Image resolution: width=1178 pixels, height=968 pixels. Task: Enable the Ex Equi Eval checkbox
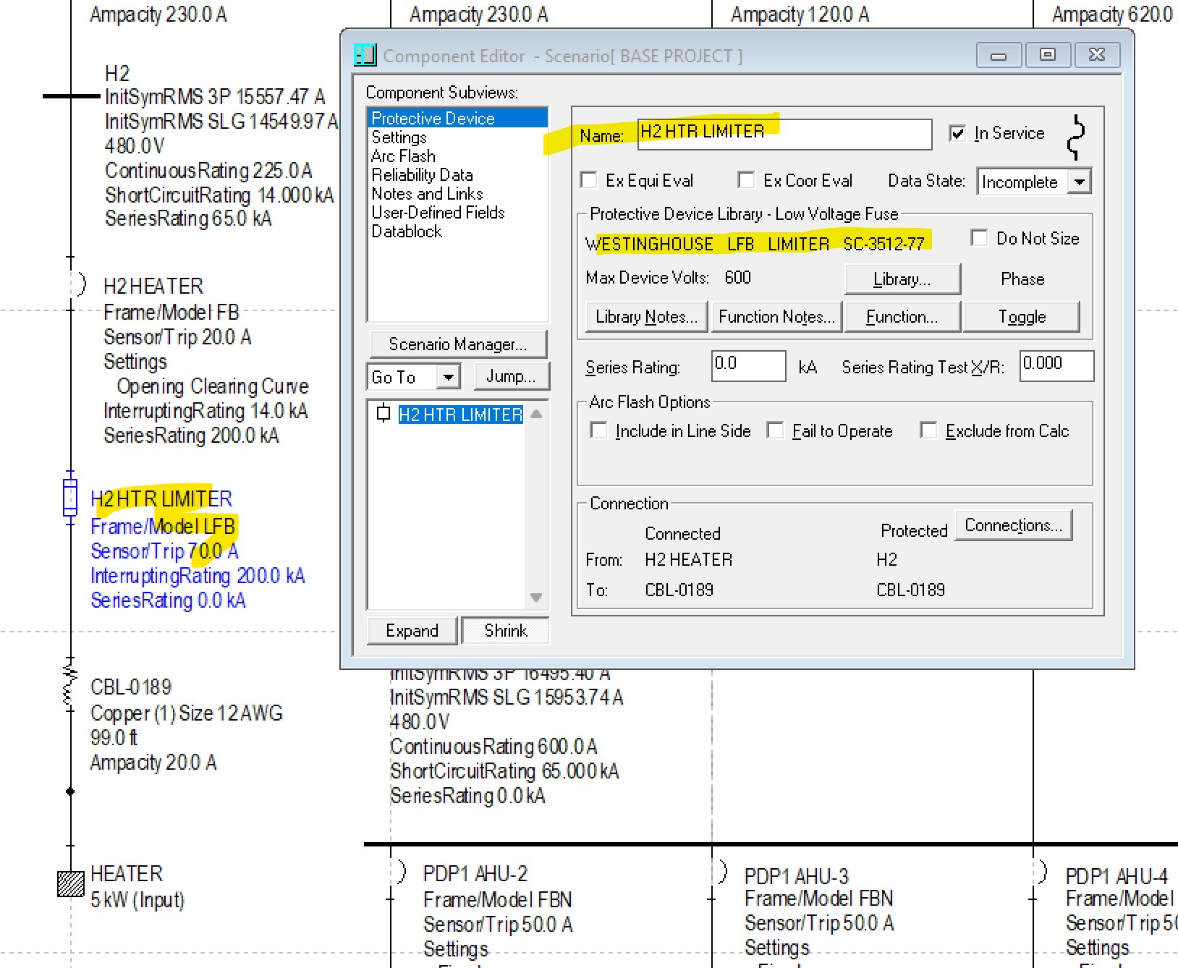tap(589, 180)
